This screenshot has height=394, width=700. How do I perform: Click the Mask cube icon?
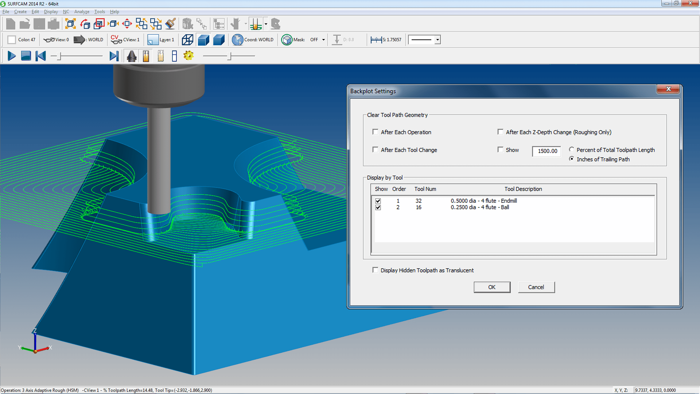coord(287,39)
